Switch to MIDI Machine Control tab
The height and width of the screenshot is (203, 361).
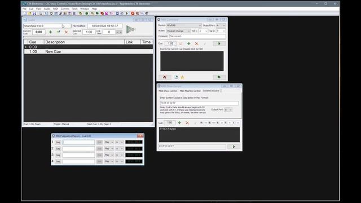tap(190, 91)
